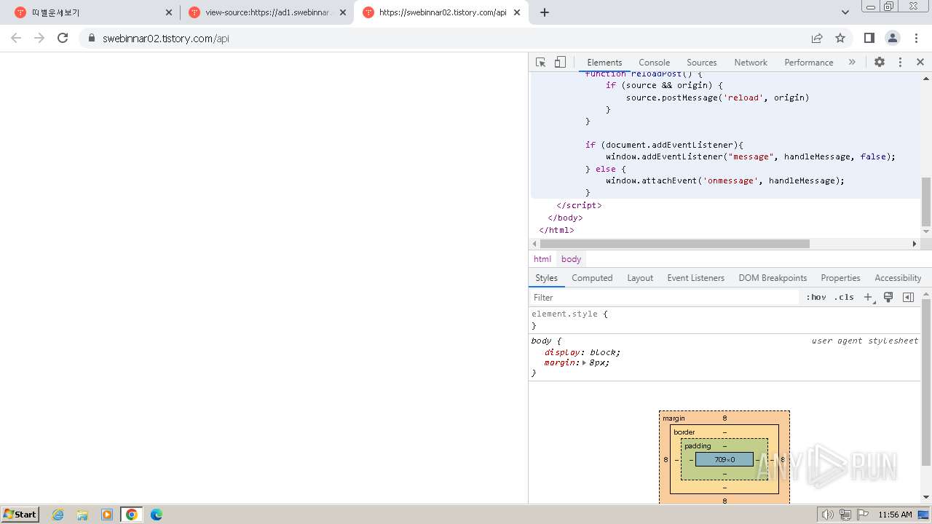Open the Computed styles tab
This screenshot has height=524, width=932.
pyautogui.click(x=591, y=278)
